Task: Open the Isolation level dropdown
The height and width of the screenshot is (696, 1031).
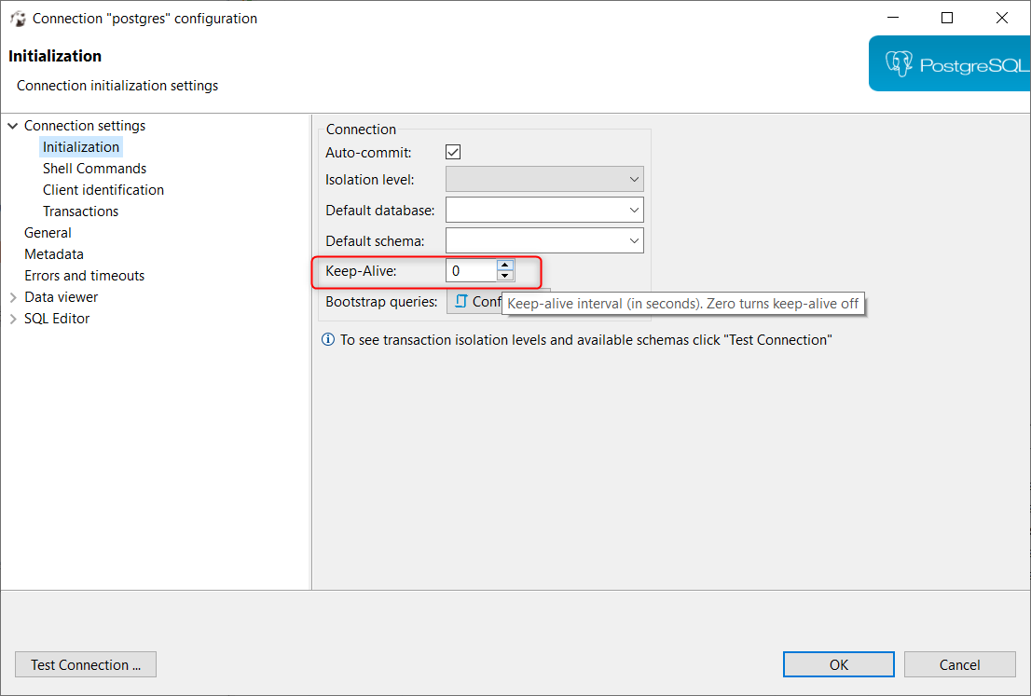Action: pyautogui.click(x=544, y=179)
